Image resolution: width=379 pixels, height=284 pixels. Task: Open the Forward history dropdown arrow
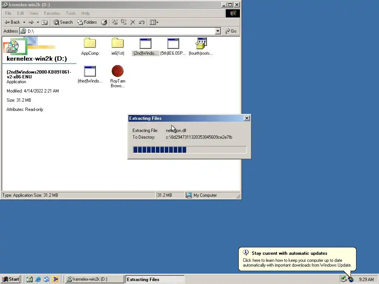(38, 22)
